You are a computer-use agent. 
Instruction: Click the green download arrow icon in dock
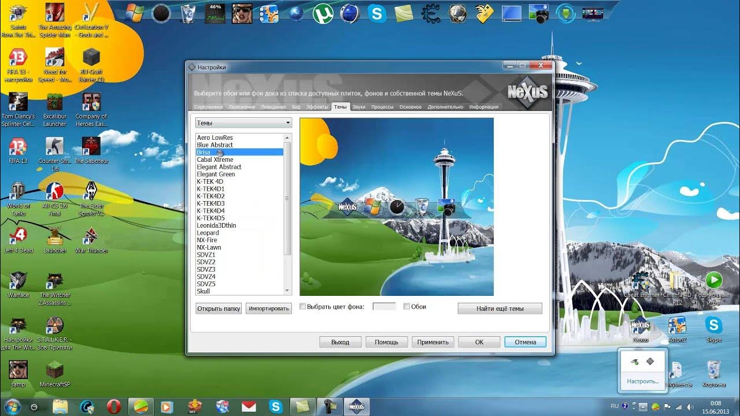pos(565,13)
